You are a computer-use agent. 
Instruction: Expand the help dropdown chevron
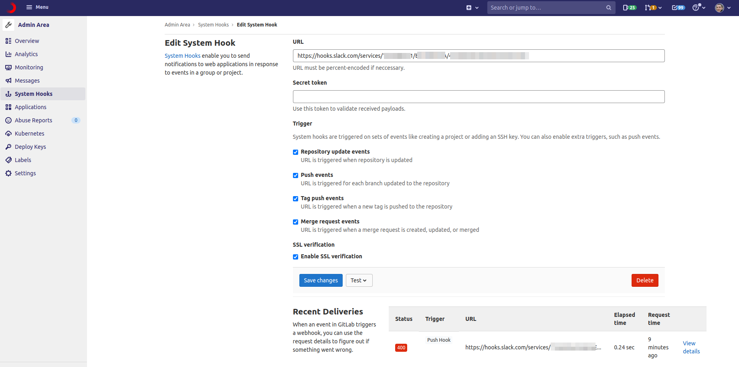tap(704, 8)
